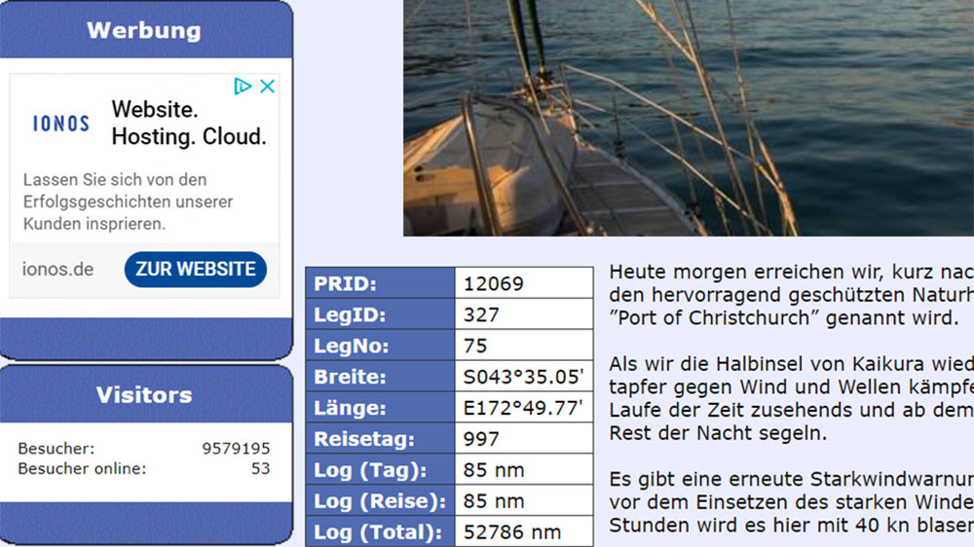974x547 pixels.
Task: Click the LegID value 327
Action: [482, 315]
